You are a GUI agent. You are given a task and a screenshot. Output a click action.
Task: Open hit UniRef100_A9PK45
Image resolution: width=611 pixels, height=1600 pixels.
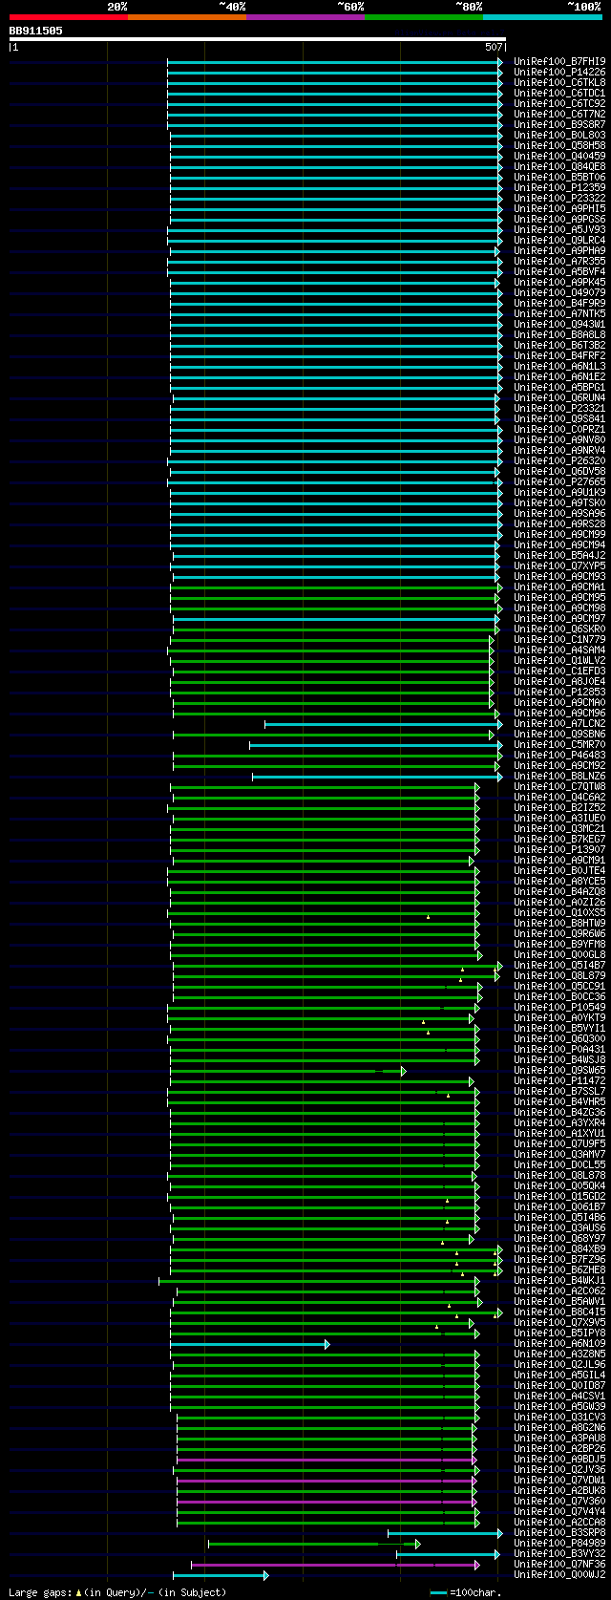(x=559, y=282)
